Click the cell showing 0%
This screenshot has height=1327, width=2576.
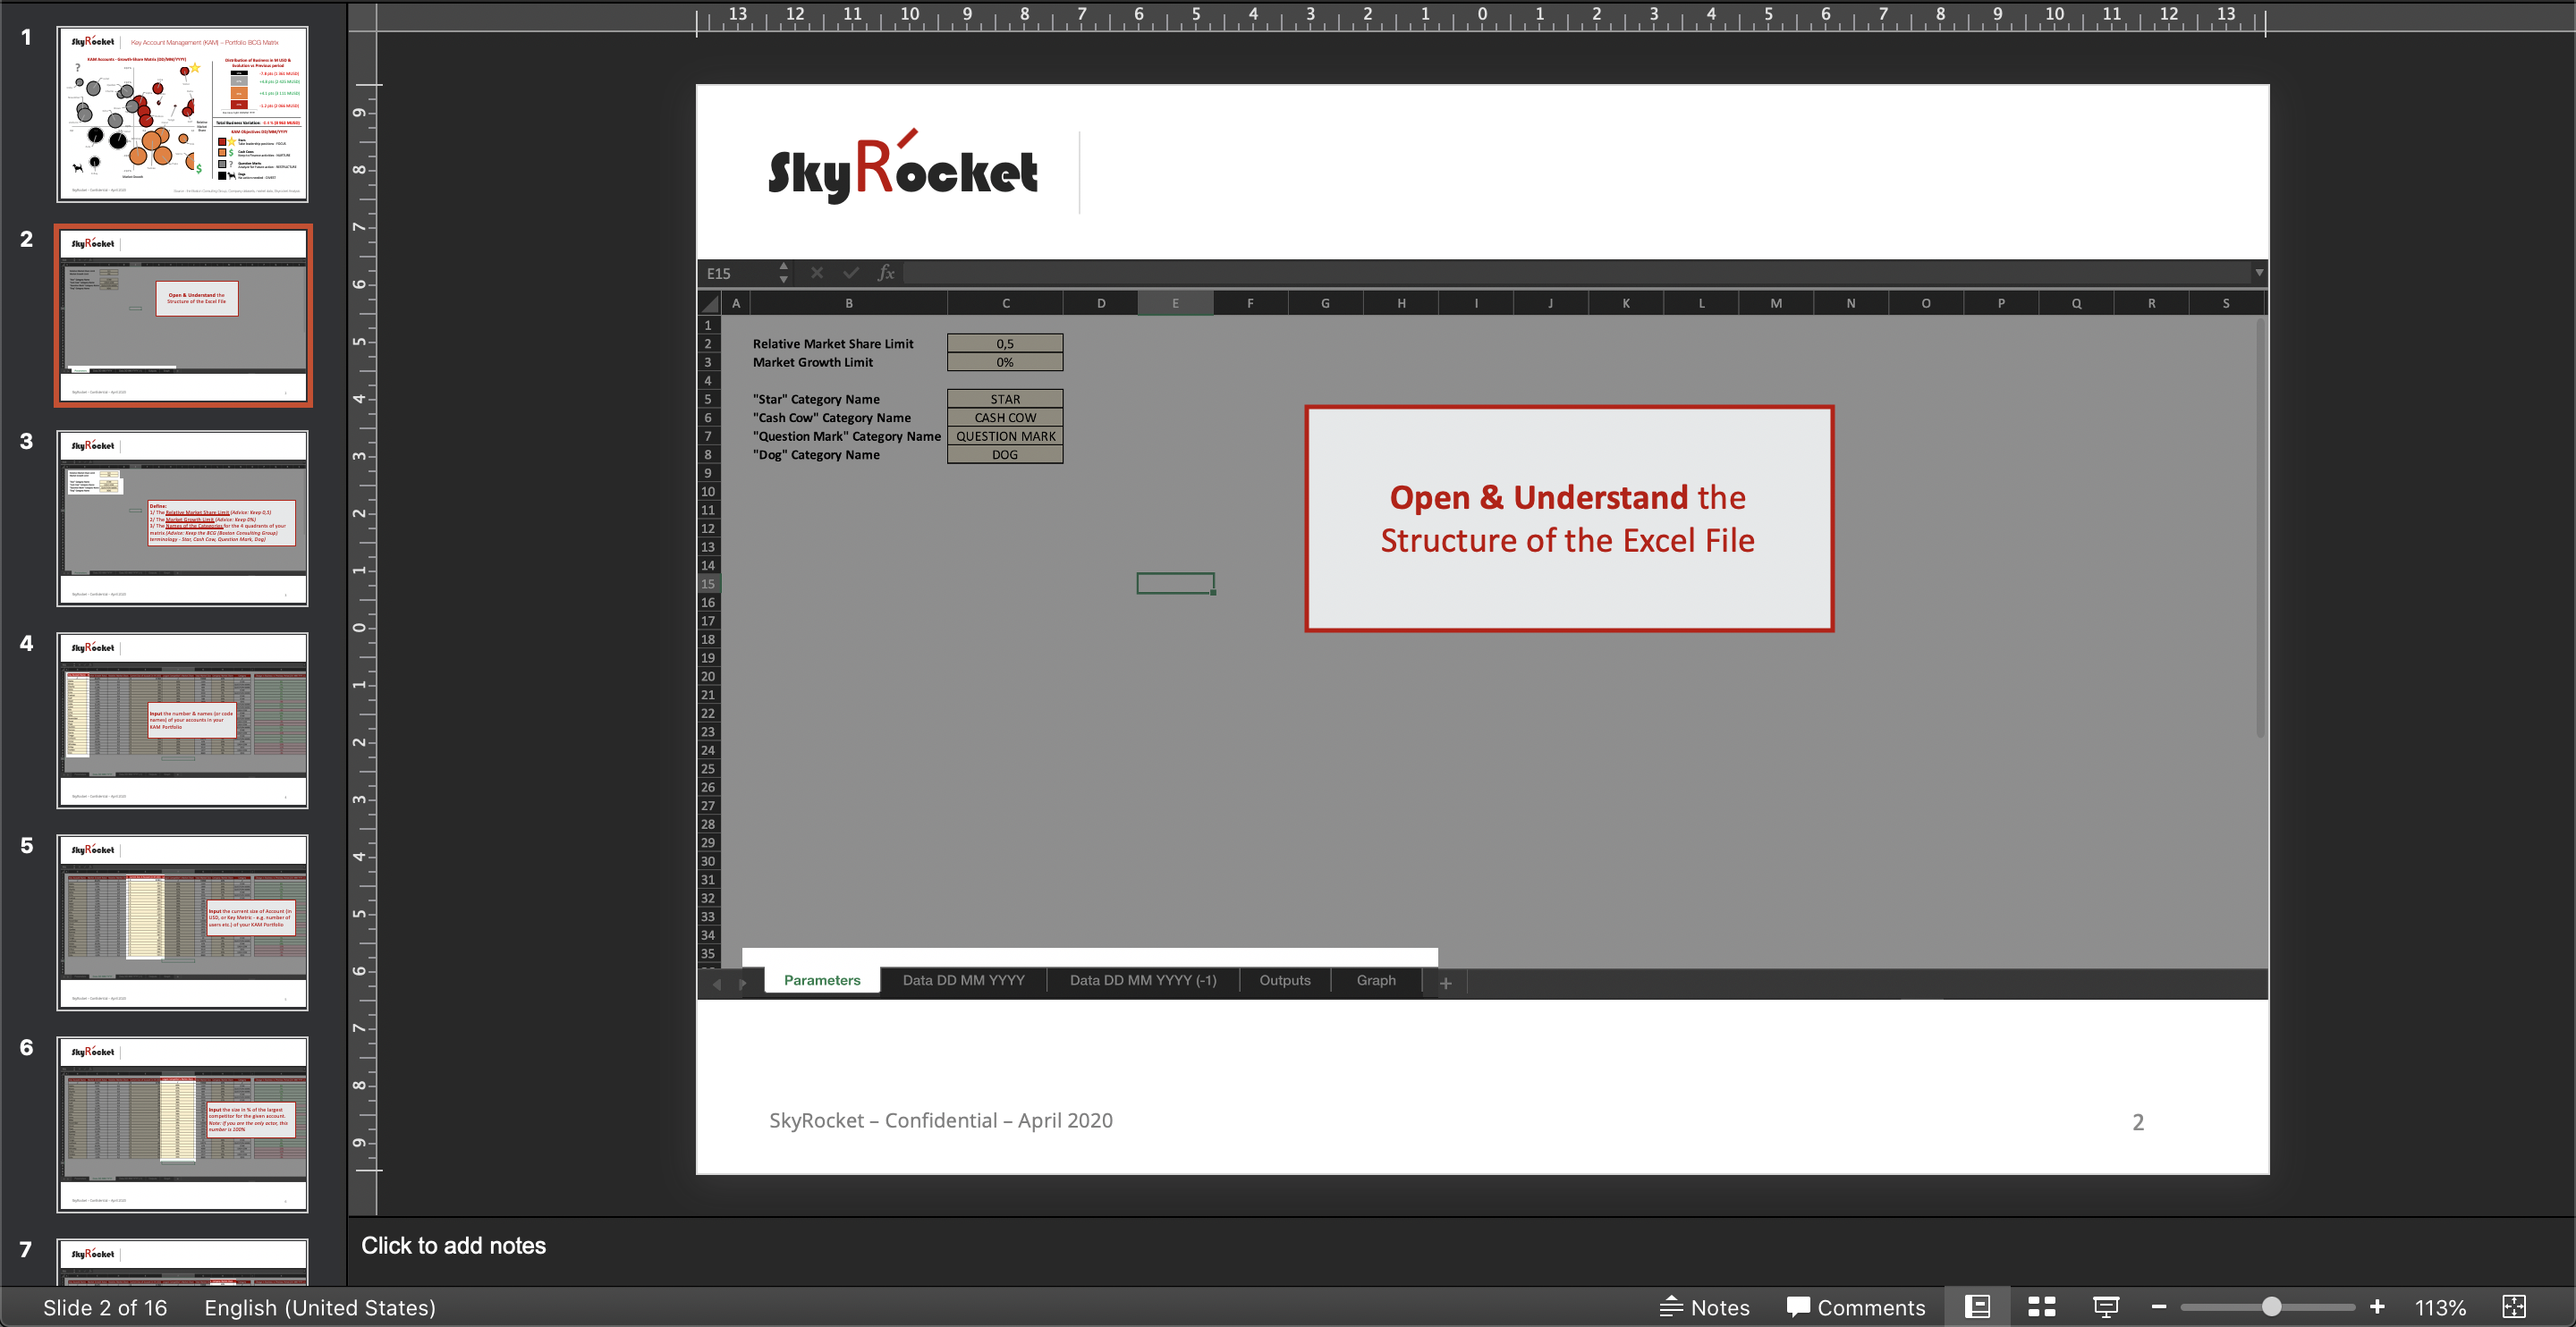[x=1005, y=362]
